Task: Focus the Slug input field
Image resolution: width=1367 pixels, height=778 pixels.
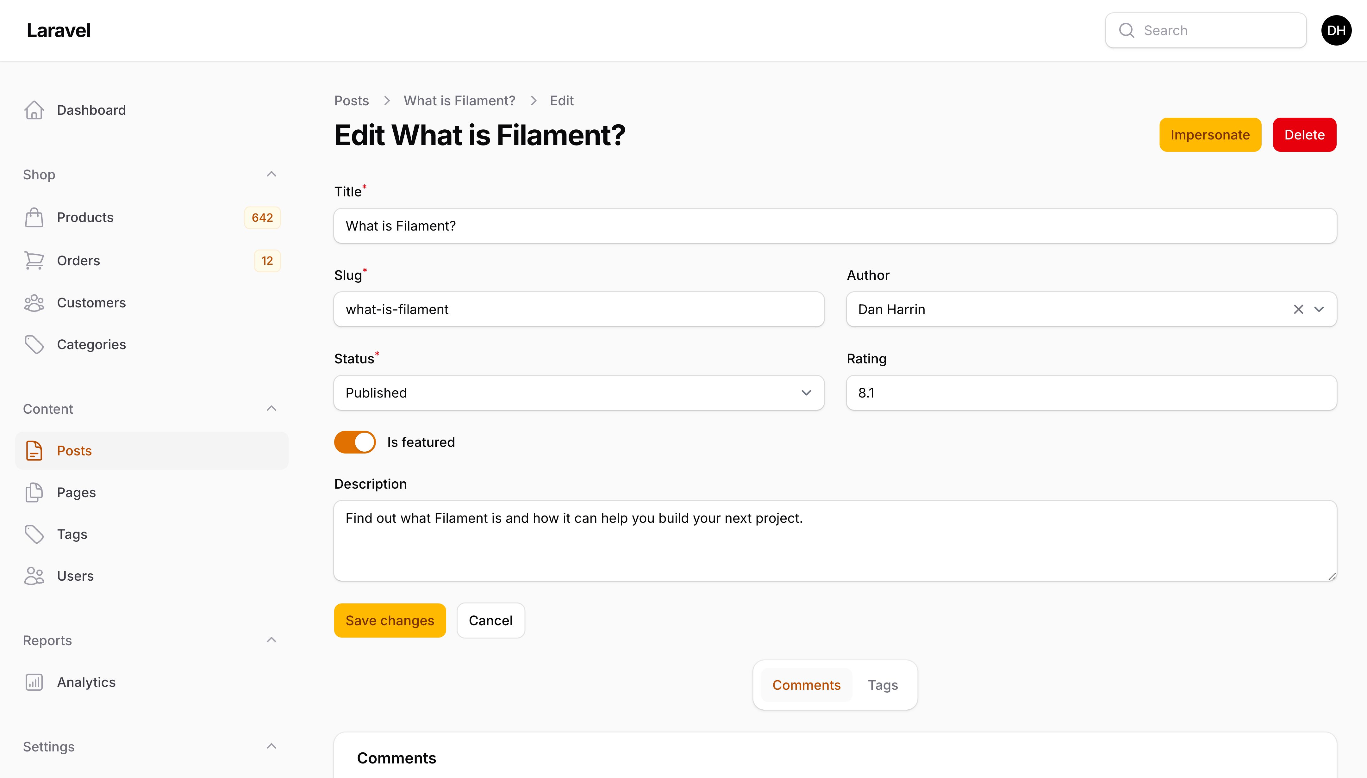Action: coord(579,309)
